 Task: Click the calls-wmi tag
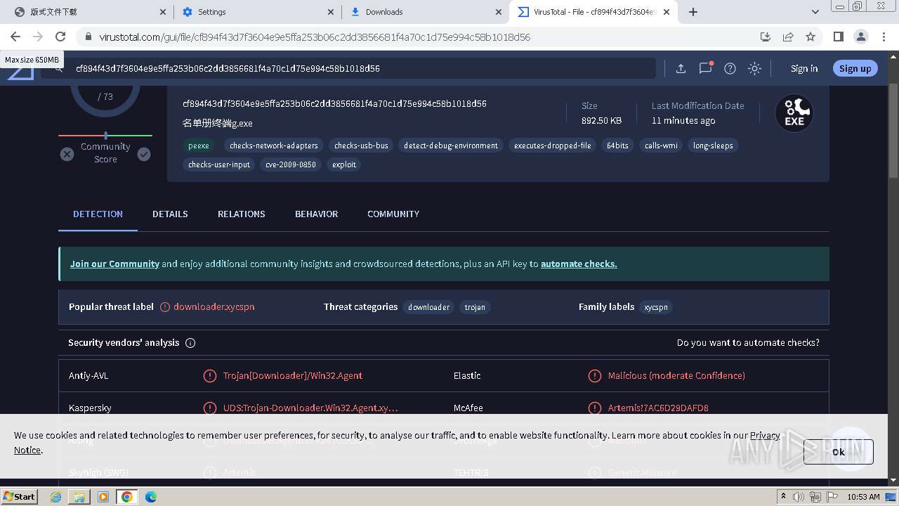click(661, 145)
